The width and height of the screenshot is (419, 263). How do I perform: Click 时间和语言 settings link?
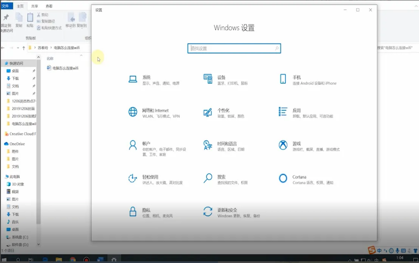coord(227,144)
